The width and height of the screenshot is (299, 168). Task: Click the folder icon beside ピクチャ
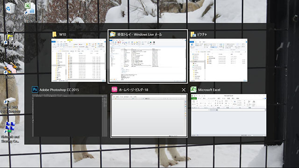point(193,34)
